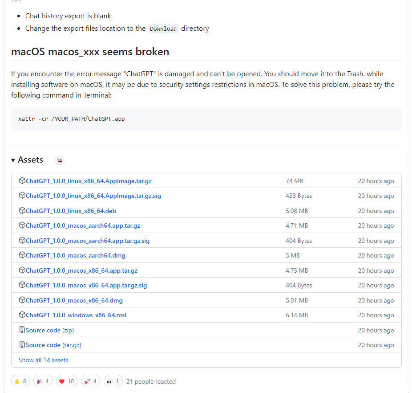Click the inline 'Download' code label

pos(163,29)
